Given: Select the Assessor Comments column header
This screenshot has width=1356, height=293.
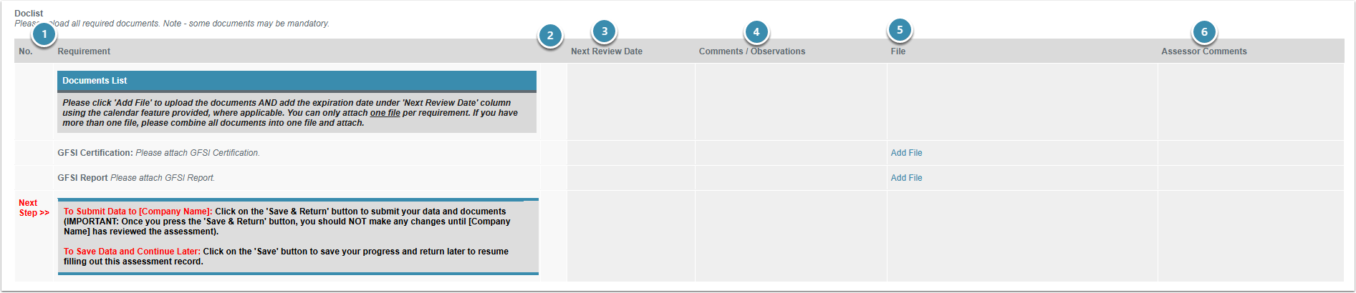Looking at the screenshot, I should click(x=1203, y=51).
